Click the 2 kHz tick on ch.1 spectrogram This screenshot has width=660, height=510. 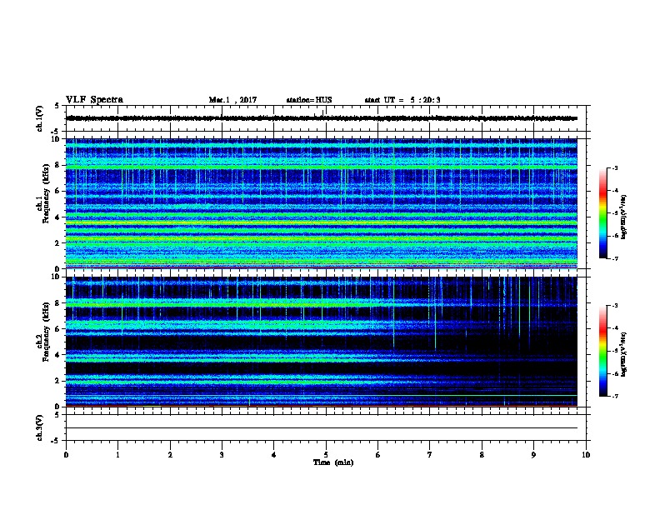pos(58,243)
